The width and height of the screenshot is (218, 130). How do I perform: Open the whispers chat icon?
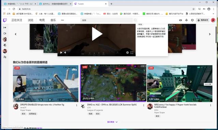tap(192, 20)
